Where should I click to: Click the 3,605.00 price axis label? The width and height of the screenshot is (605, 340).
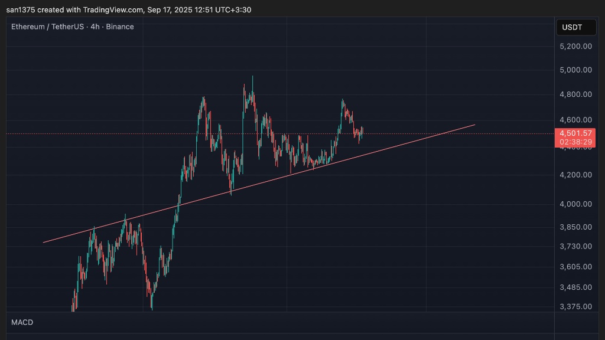coord(575,267)
